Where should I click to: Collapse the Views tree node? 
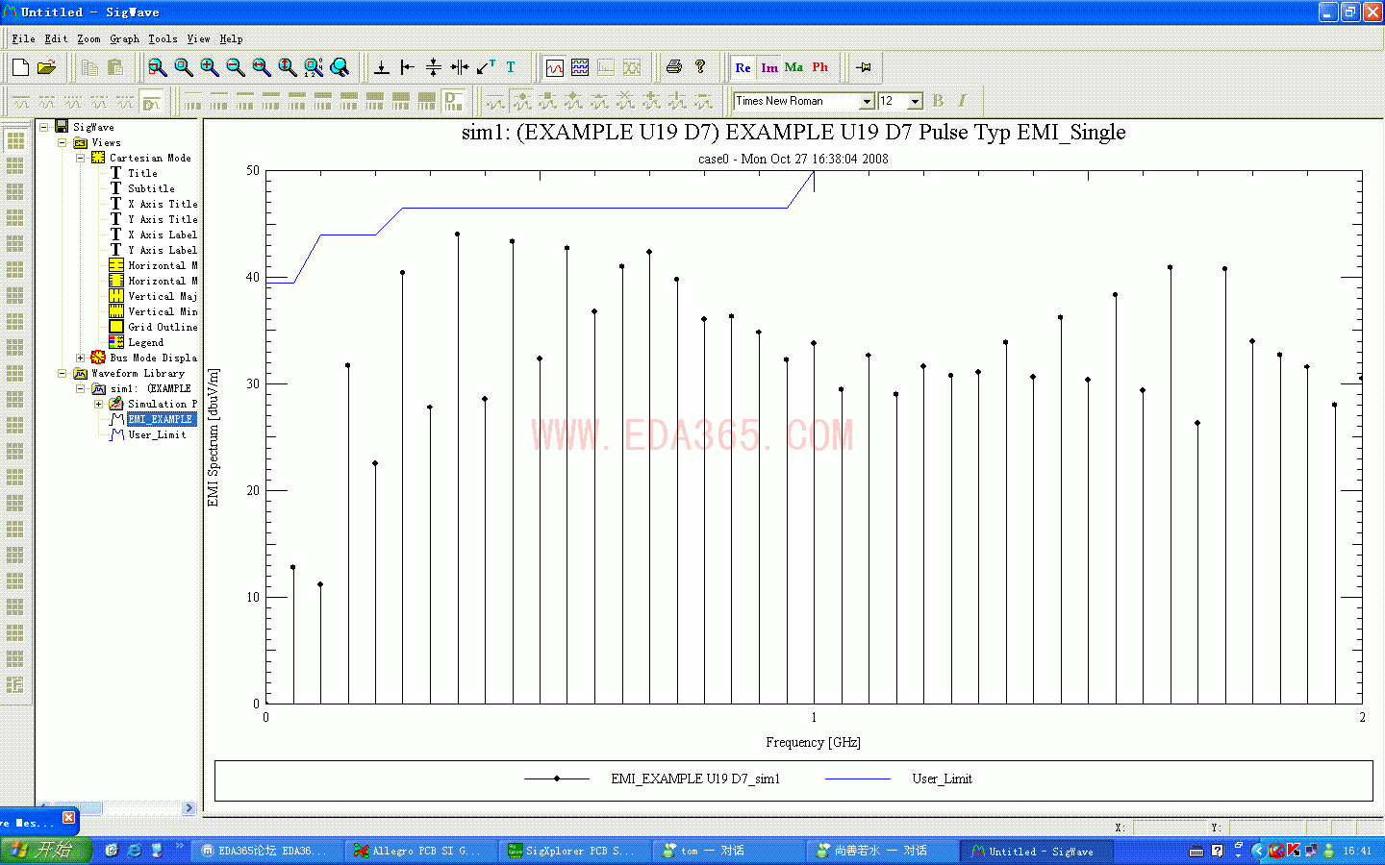[63, 142]
